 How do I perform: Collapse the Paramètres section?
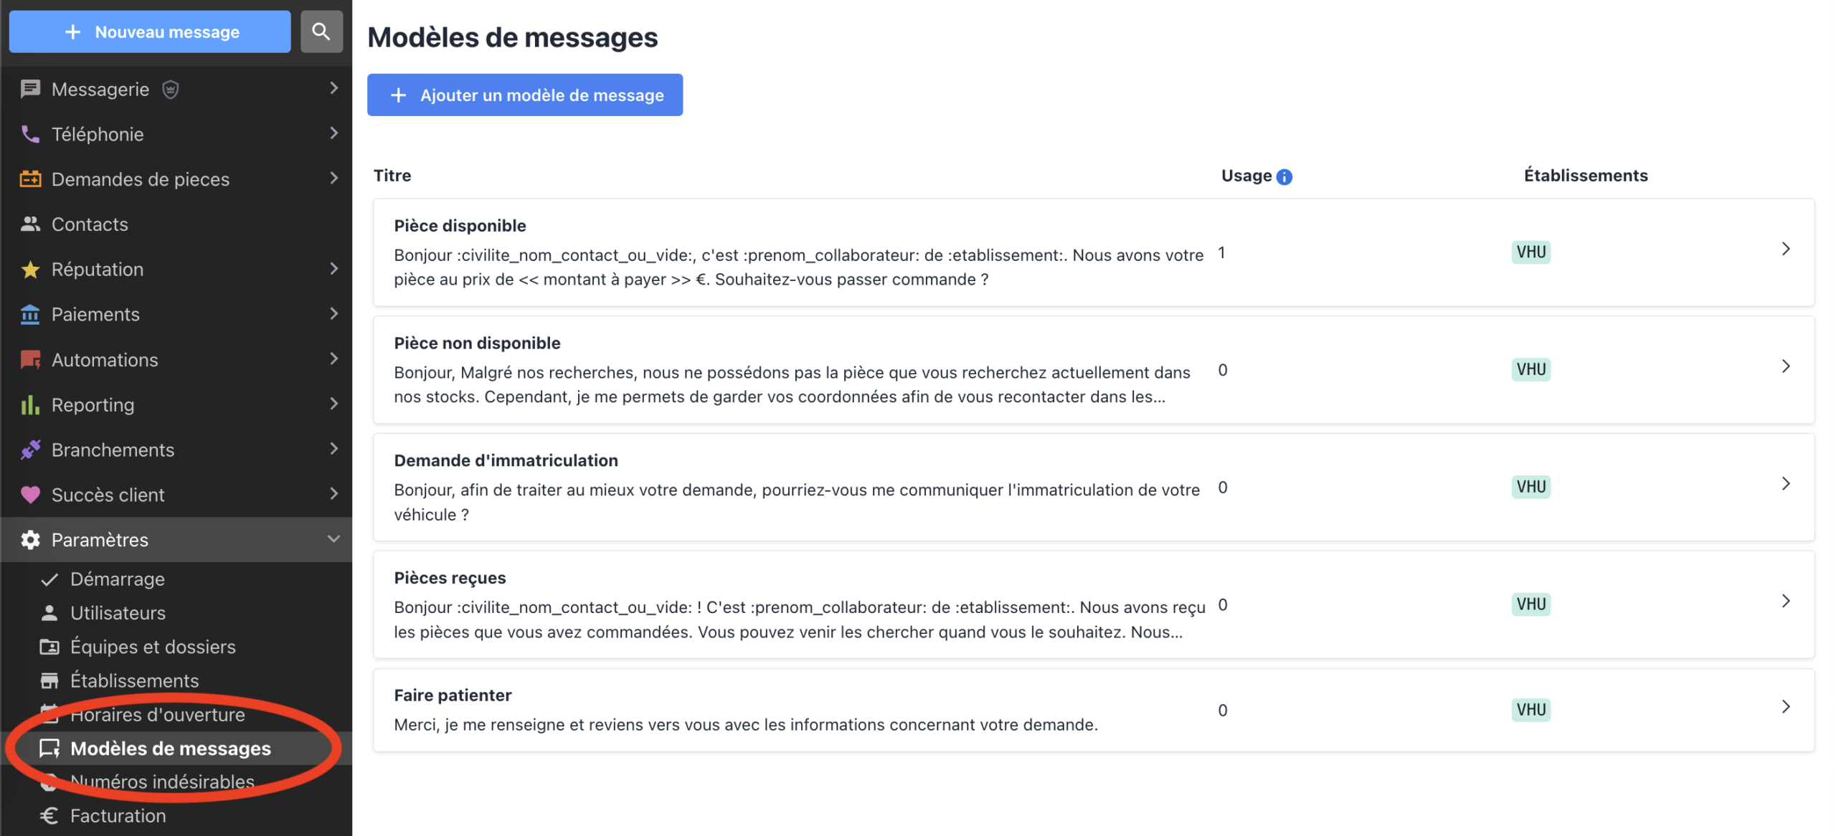[333, 539]
